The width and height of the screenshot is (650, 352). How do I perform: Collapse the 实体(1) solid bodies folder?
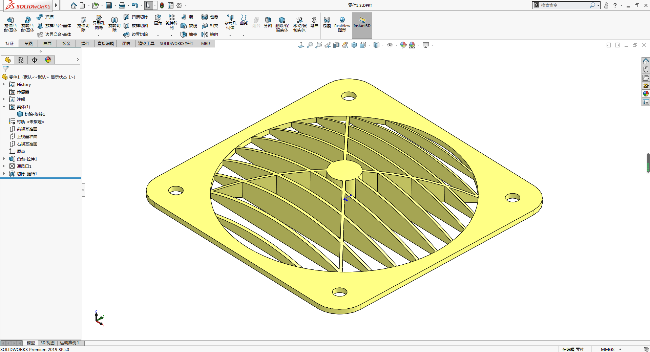(x=4, y=107)
